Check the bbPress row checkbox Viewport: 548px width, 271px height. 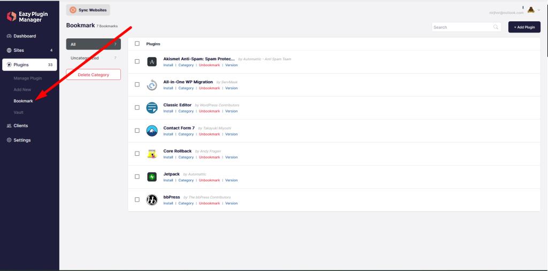[x=137, y=200]
